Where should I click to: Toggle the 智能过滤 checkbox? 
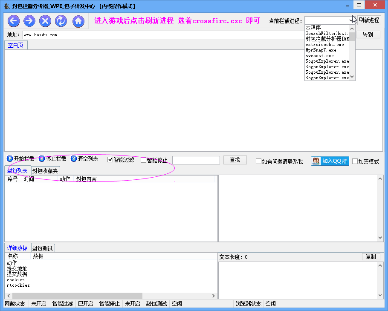110,160
